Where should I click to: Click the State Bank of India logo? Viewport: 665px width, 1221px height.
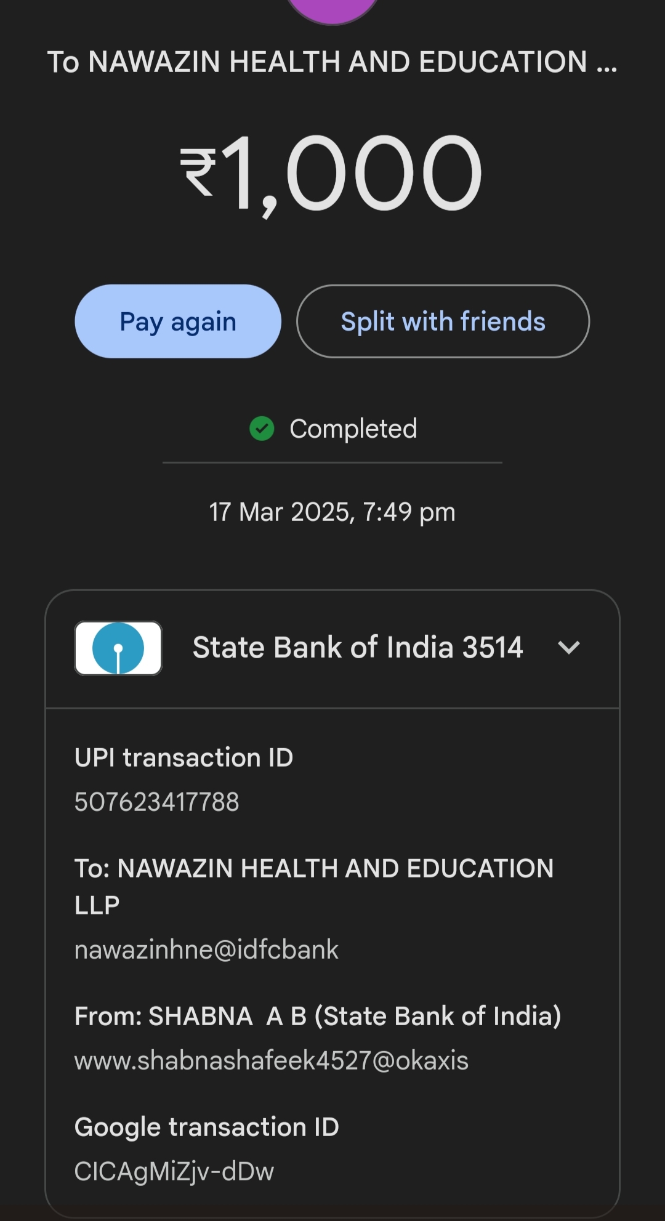coord(118,648)
